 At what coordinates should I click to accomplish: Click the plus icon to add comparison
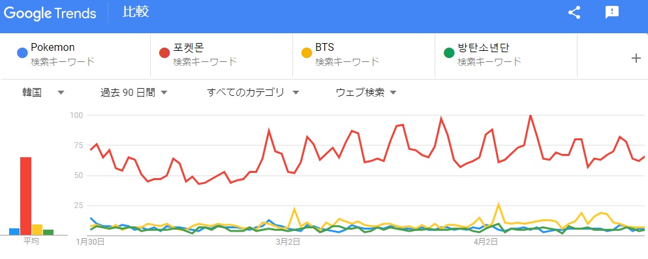click(636, 59)
